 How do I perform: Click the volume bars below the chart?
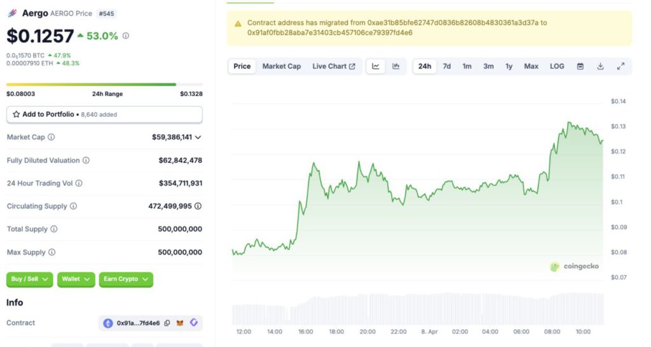(418, 310)
